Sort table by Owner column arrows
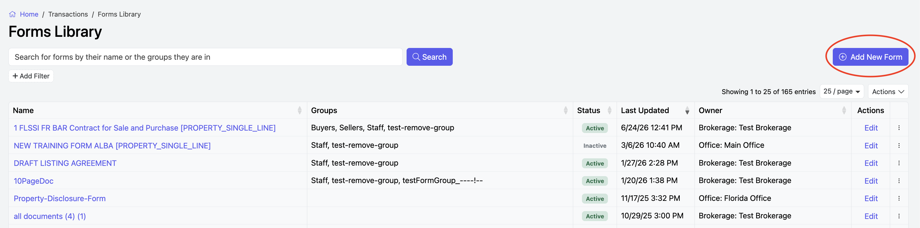 click(844, 111)
